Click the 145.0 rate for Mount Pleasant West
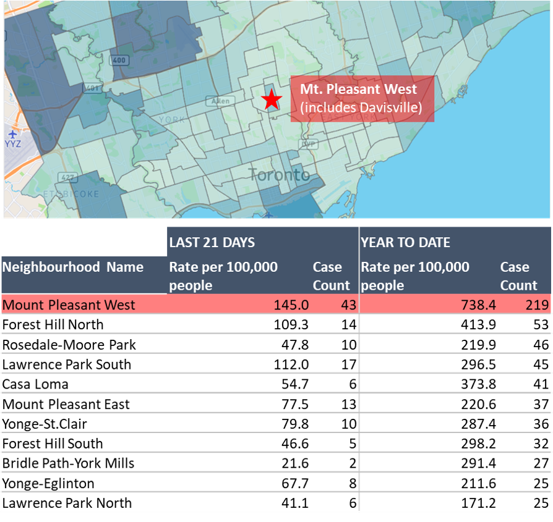Image resolution: width=553 pixels, height=522 pixels. click(291, 305)
